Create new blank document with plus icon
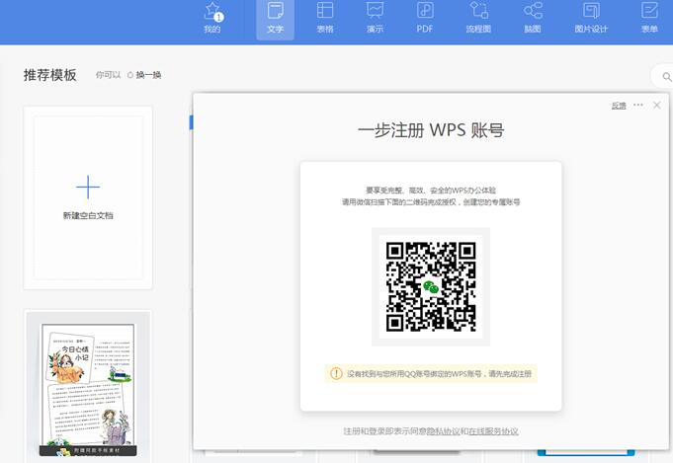The height and width of the screenshot is (463, 673). [88, 187]
